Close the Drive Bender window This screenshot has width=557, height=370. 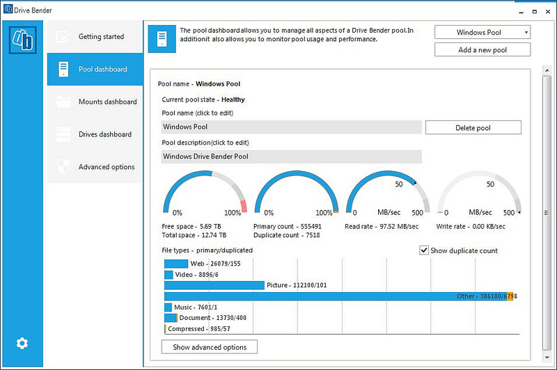tap(548, 12)
